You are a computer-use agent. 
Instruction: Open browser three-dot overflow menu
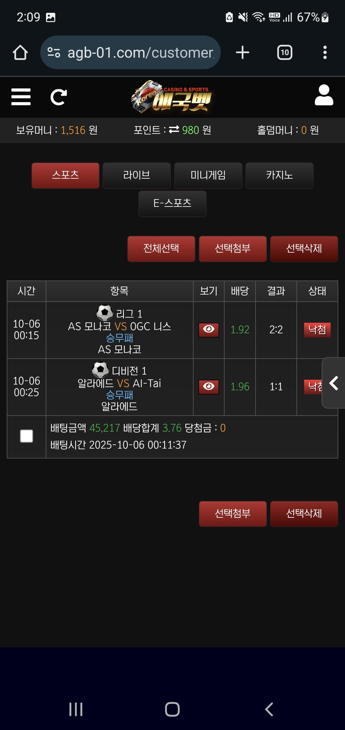point(325,53)
